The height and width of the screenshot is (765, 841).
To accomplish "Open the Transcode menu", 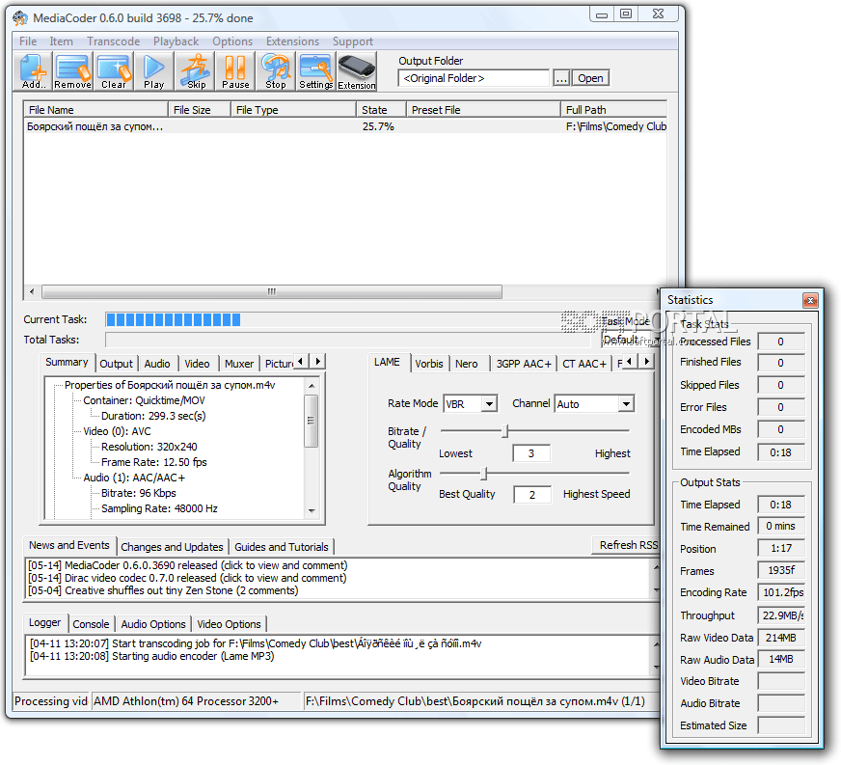I will click(113, 41).
